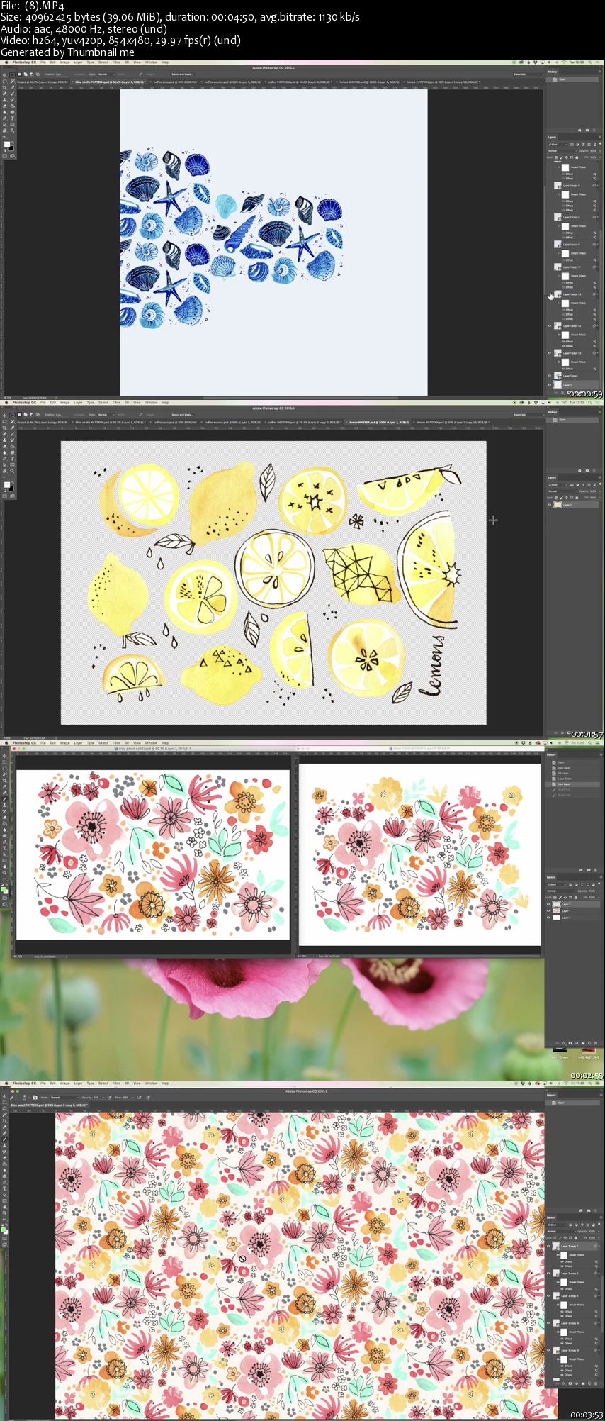Screen dimensions: 605x1421
Task: Click the foreground color swatch in the lemons frame
Action: 7,485
